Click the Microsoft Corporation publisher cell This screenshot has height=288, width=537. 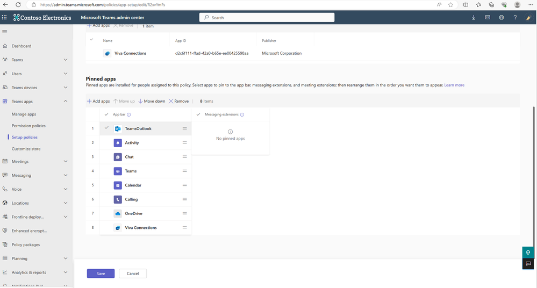282,53
